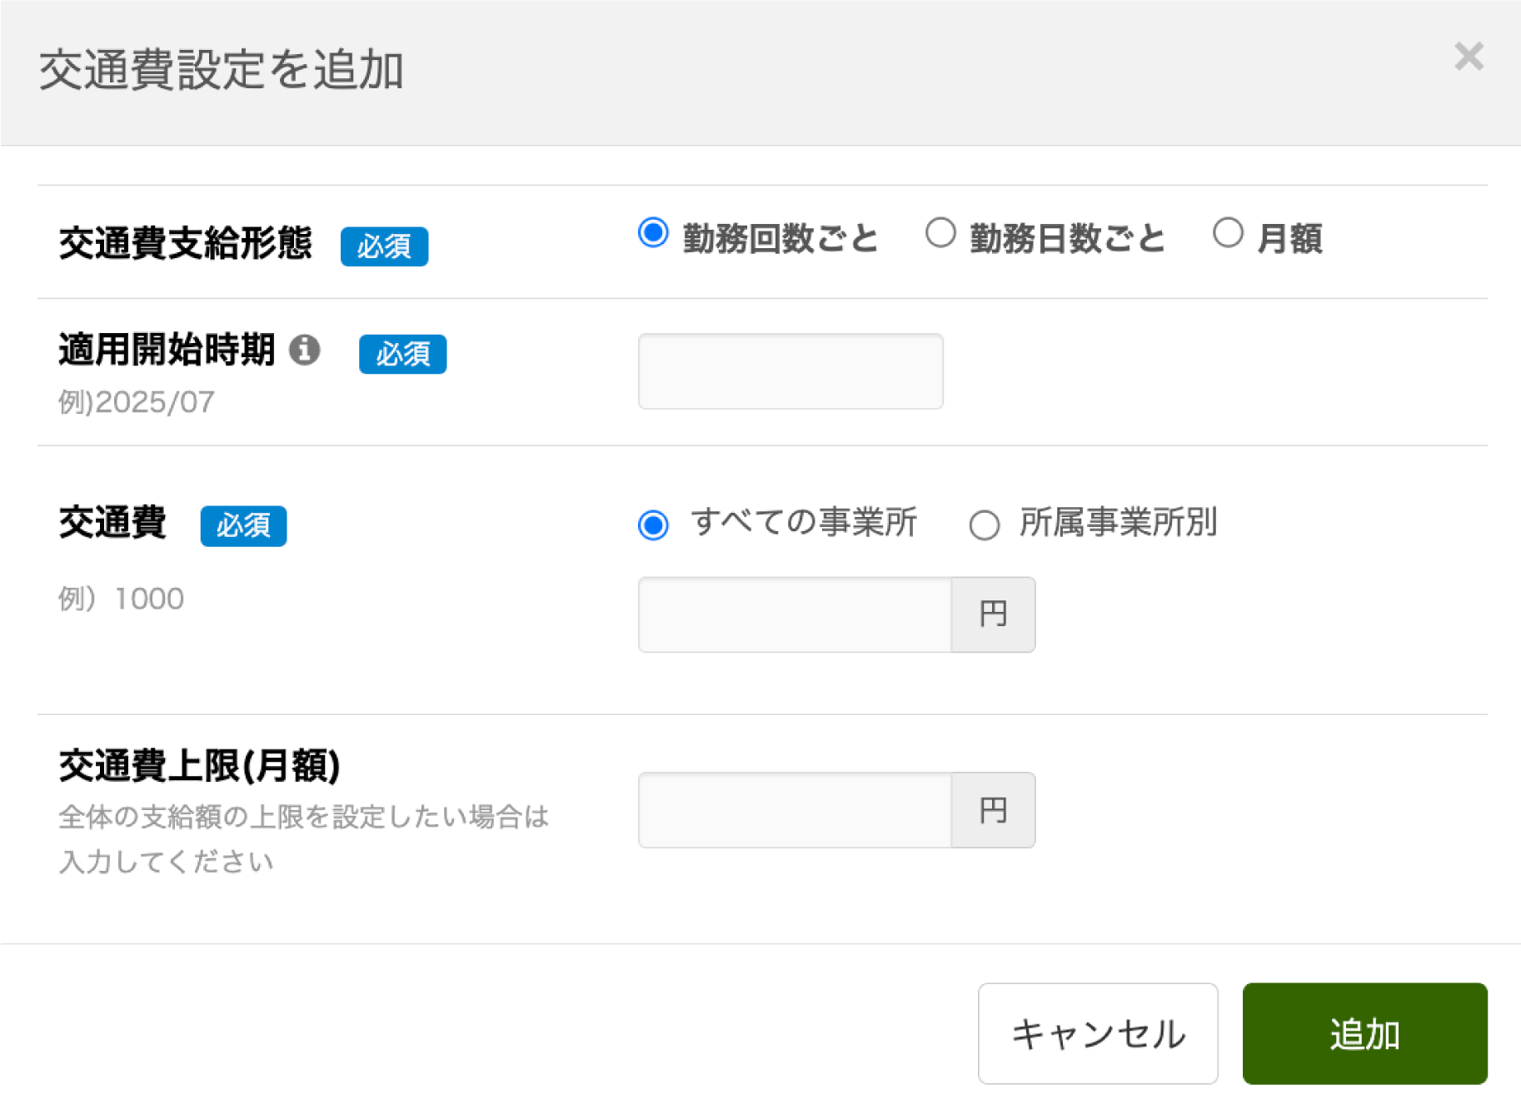Focus the 適用開始時期 date input field
The width and height of the screenshot is (1521, 1114).
[x=790, y=371]
